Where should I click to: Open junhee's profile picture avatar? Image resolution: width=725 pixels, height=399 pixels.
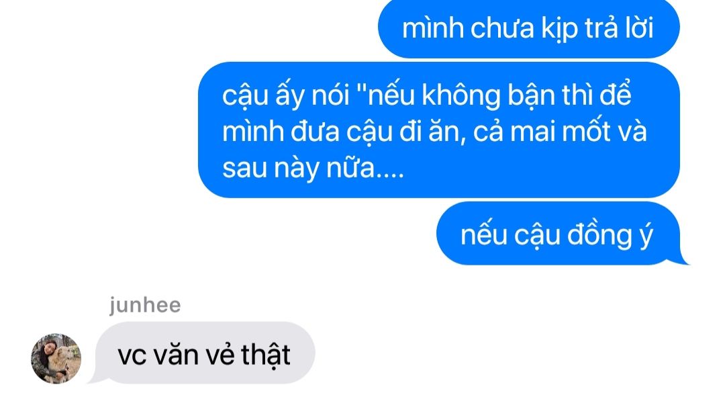(x=56, y=358)
